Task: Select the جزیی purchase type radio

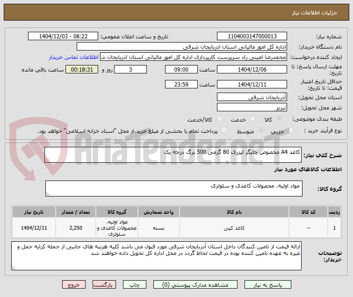Action: (291, 130)
